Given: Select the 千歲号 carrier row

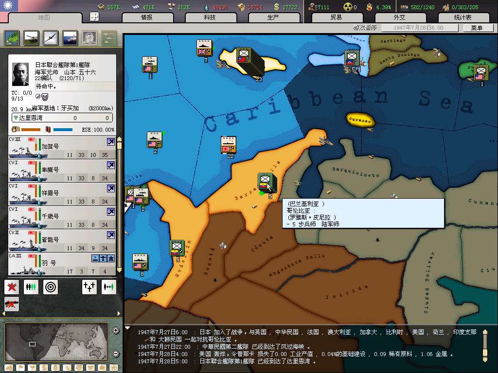Looking at the screenshot, I should click(62, 217).
